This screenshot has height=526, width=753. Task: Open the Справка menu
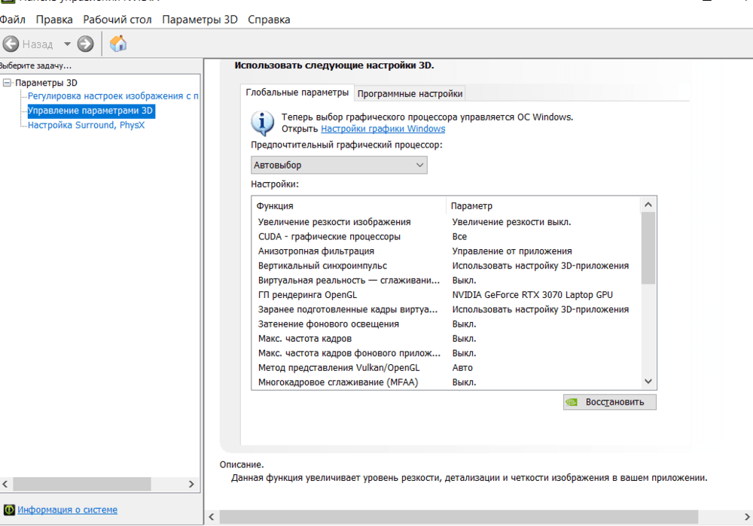[x=269, y=20]
